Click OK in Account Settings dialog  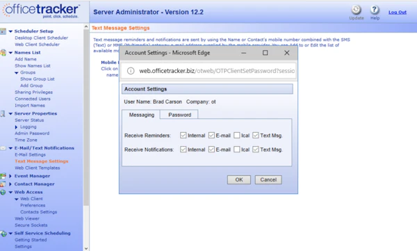pyautogui.click(x=239, y=179)
